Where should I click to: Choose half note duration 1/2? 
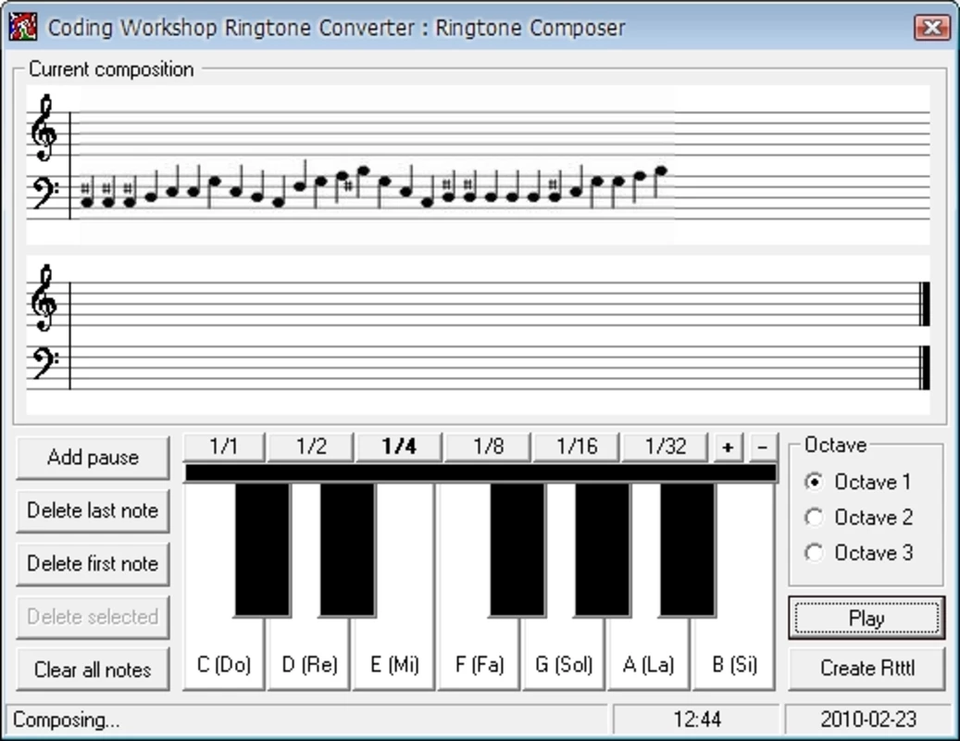click(x=312, y=446)
